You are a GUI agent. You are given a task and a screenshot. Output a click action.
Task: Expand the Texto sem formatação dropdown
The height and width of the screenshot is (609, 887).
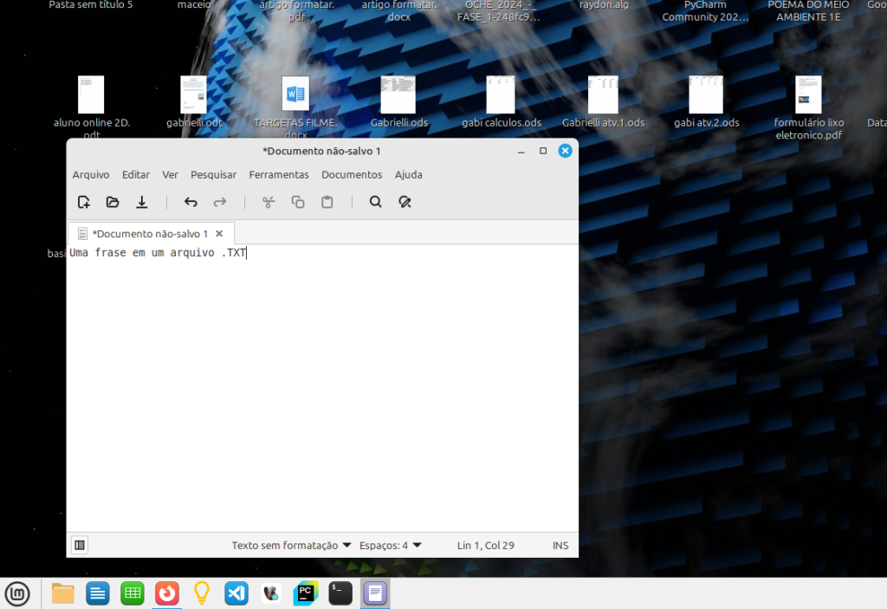pyautogui.click(x=291, y=546)
